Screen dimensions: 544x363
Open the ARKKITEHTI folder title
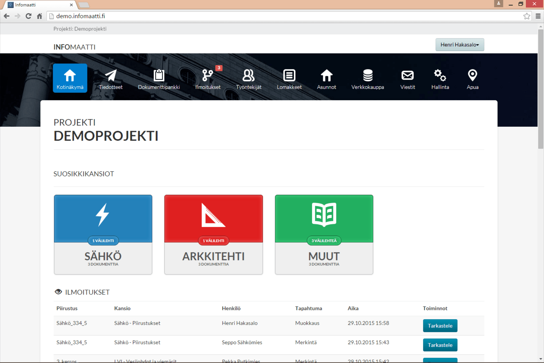point(213,256)
